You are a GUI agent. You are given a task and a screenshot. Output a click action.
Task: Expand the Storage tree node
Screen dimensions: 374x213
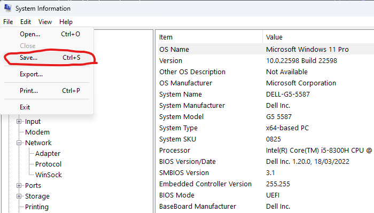pos(19,196)
